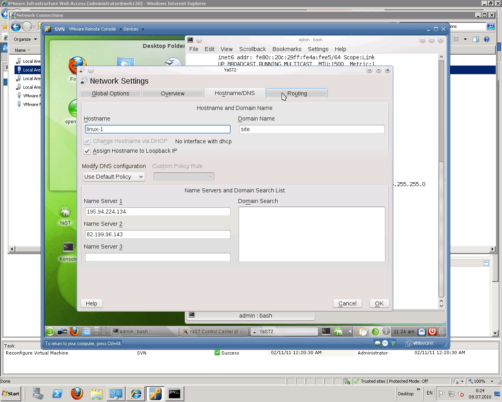
Task: Open the YaST desktop shortcut icon
Action: coord(65,212)
